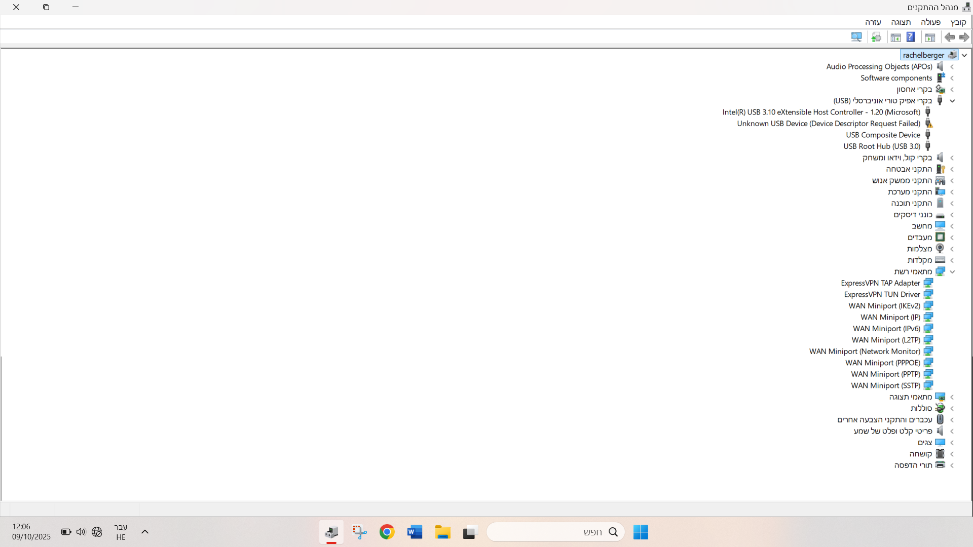The width and height of the screenshot is (973, 547).
Task: Click the show/hide console tree toolbar icon
Action: (x=930, y=37)
